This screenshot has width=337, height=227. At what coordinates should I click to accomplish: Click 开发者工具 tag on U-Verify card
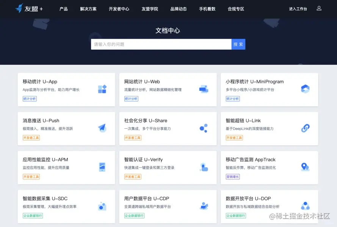pyautogui.click(x=133, y=177)
